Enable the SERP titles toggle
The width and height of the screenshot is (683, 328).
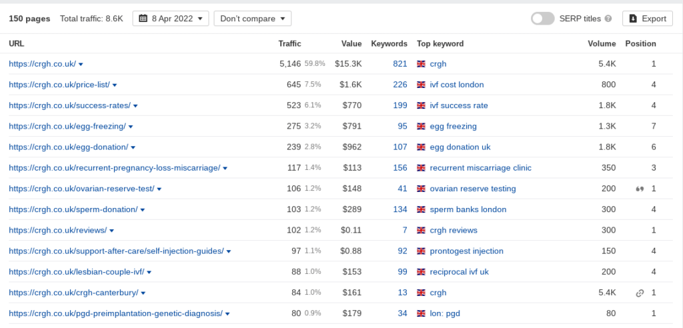tap(542, 19)
